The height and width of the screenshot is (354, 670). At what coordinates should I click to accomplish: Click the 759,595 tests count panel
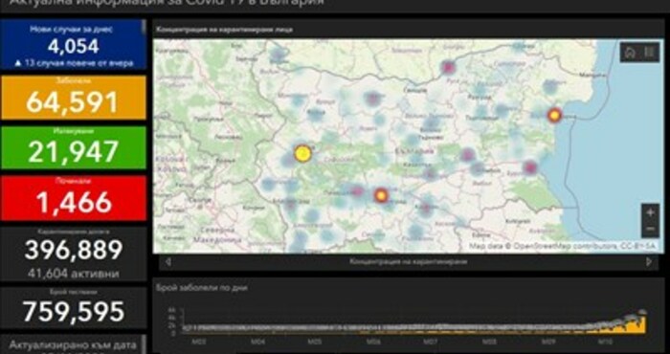pos(74,308)
